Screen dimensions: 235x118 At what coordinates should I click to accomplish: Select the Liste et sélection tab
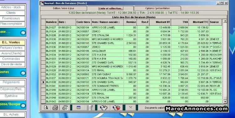tap(111, 8)
